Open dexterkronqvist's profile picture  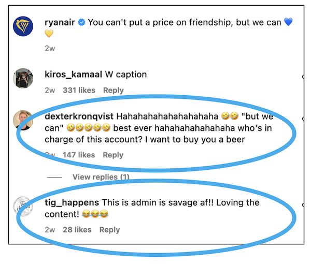point(23,119)
